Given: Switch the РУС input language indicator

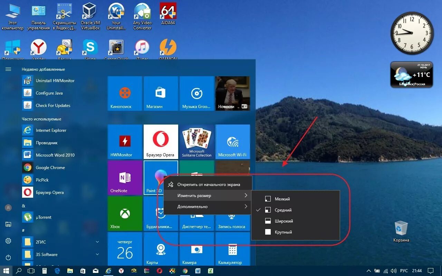Looking at the screenshot, I should tap(404, 271).
